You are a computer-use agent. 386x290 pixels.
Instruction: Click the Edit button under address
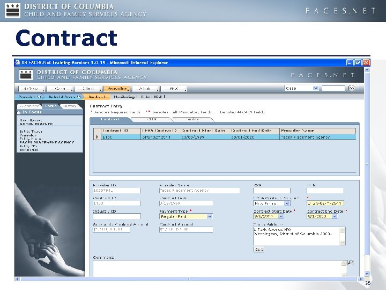[x=258, y=249]
